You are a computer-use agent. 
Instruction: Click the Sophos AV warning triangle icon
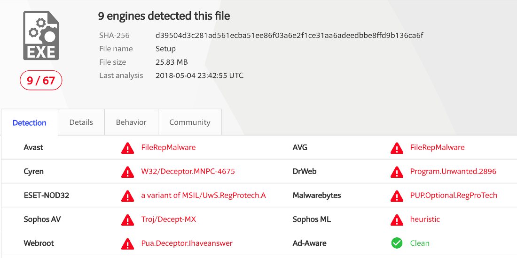tap(127, 220)
